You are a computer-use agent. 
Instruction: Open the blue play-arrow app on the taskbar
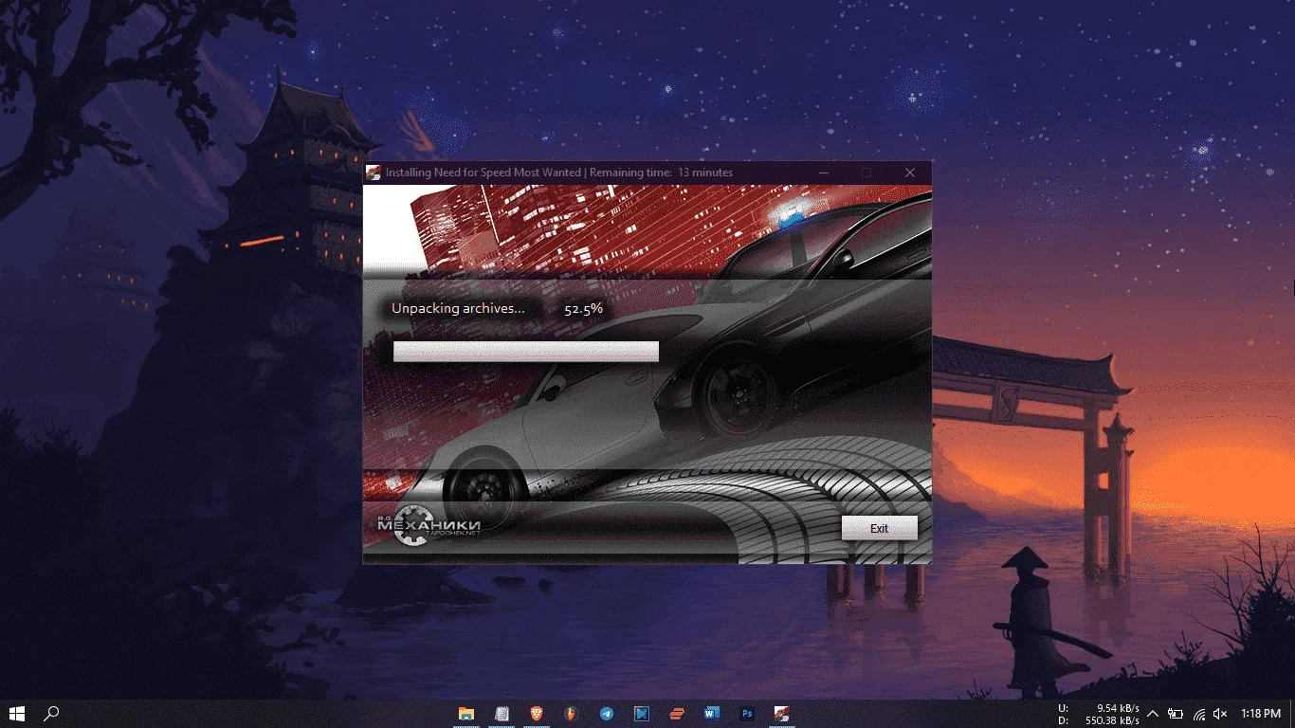coord(642,714)
